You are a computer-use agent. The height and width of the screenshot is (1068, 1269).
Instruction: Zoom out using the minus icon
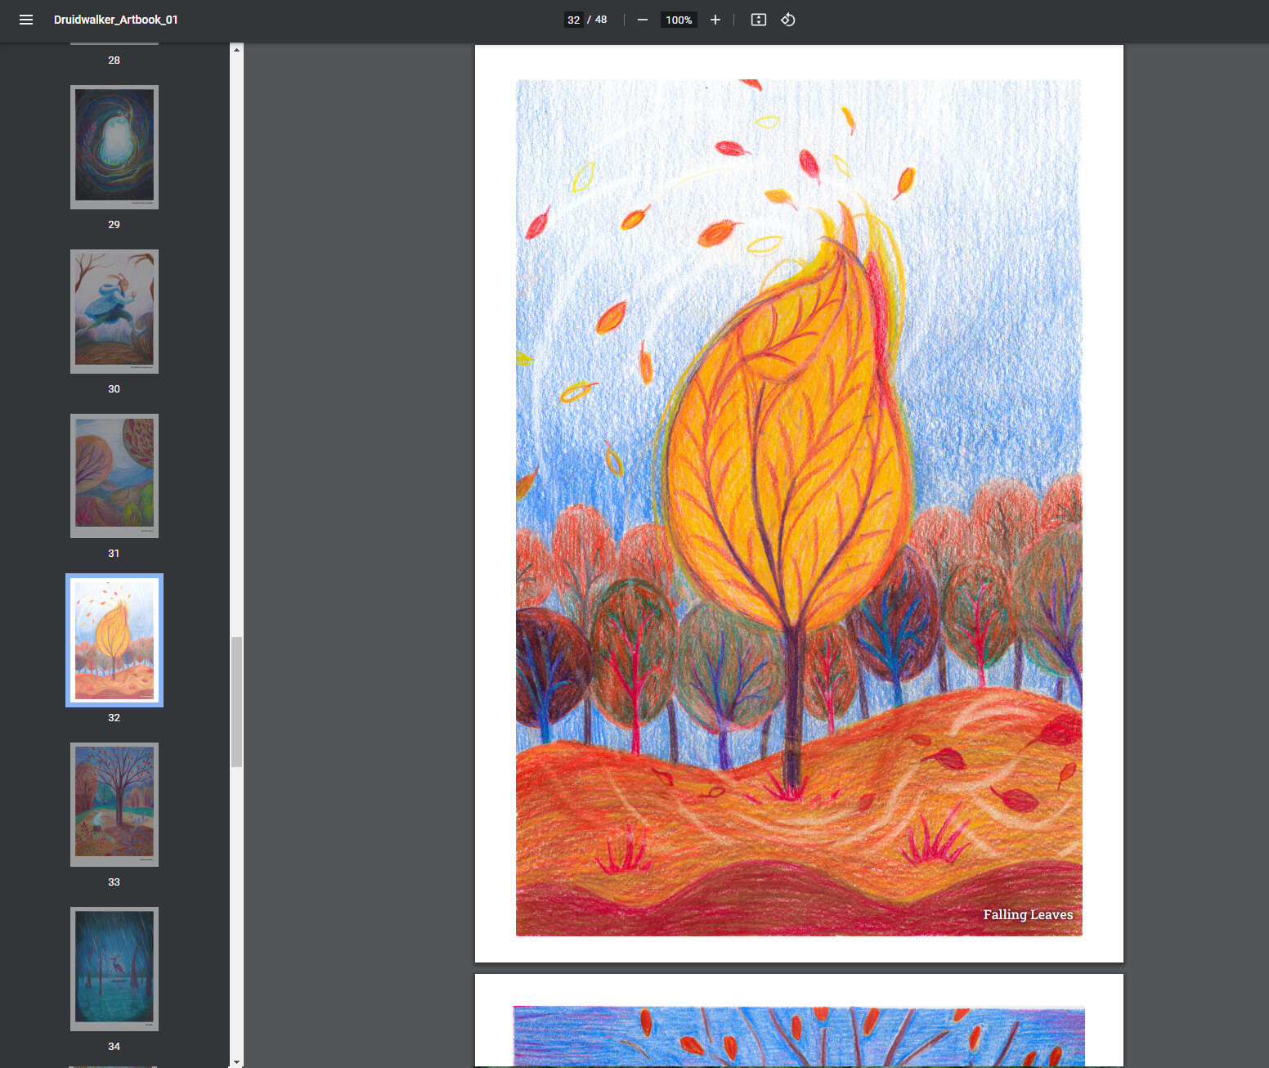tap(642, 20)
